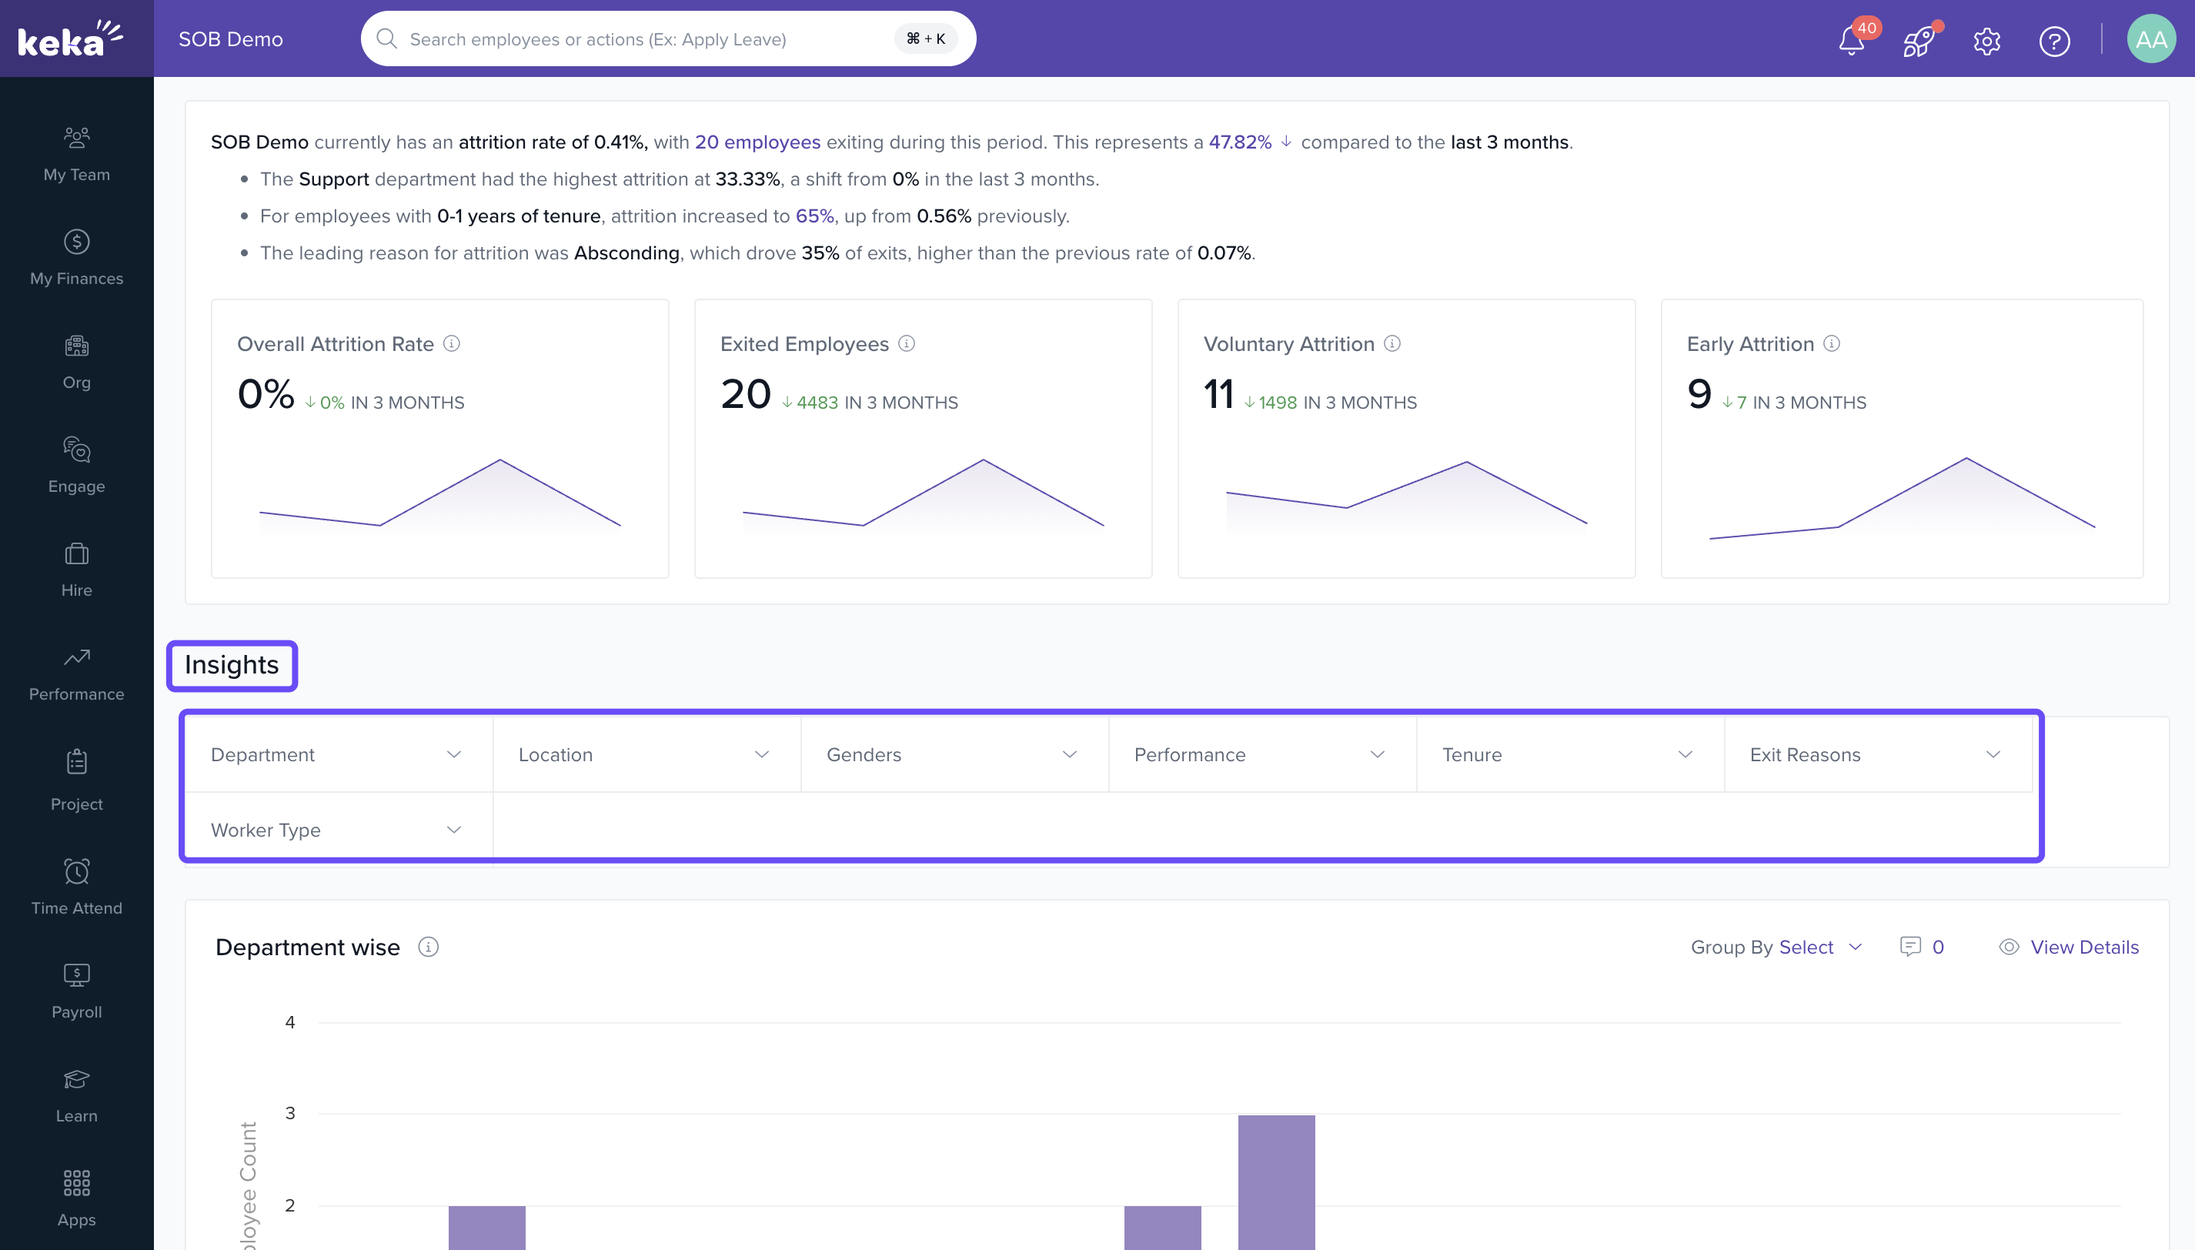Click the View Details link
This screenshot has height=1250, width=2195.
(2083, 946)
